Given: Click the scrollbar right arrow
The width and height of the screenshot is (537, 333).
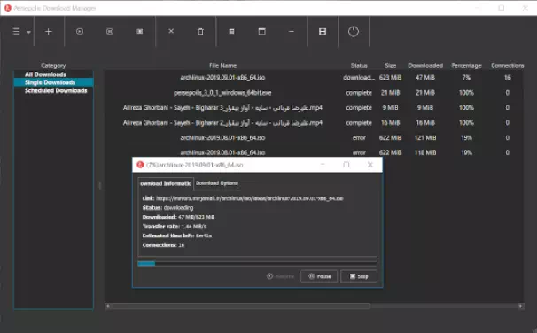Looking at the screenshot, I should 520,306.
